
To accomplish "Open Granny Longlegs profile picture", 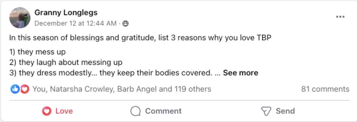I will (x=20, y=18).
